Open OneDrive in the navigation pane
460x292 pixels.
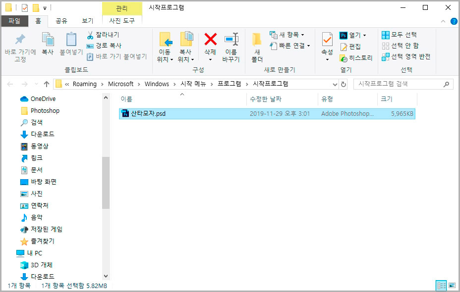point(38,99)
